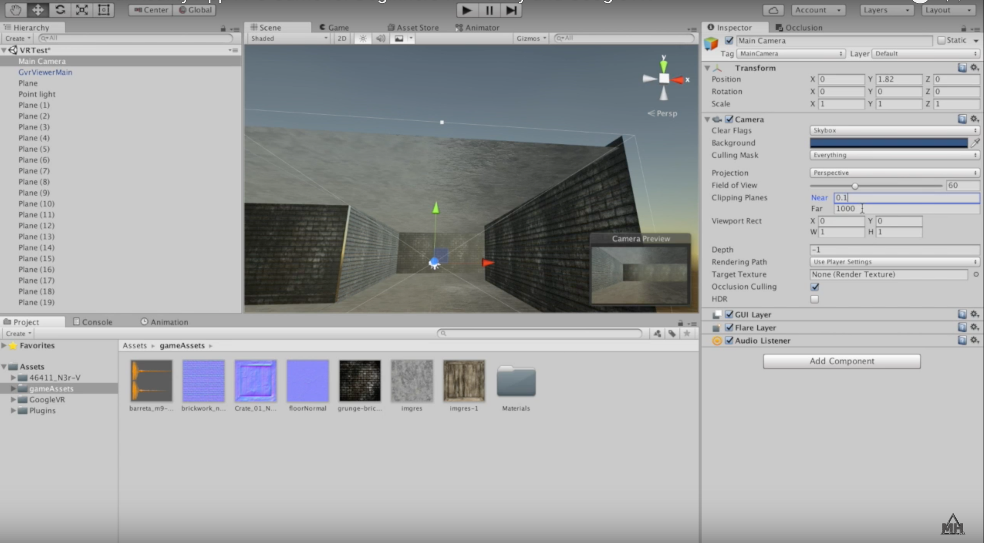Select the Hand tool in the toolbar
This screenshot has width=984, height=543.
click(15, 10)
